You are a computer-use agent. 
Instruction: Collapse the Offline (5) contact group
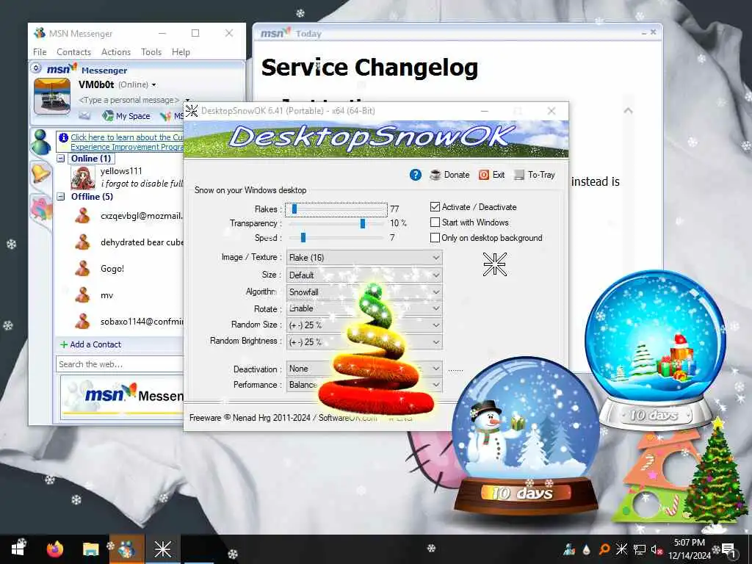[61, 197]
